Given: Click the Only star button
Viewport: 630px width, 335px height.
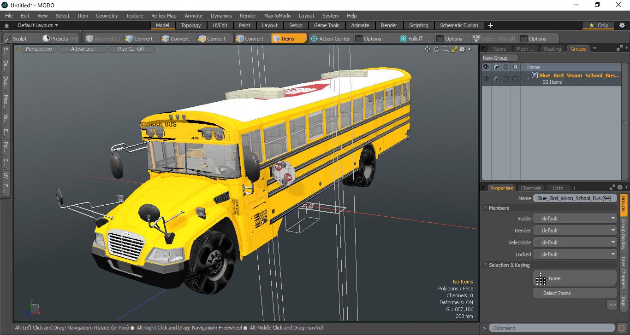Looking at the screenshot, I should pyautogui.click(x=599, y=25).
